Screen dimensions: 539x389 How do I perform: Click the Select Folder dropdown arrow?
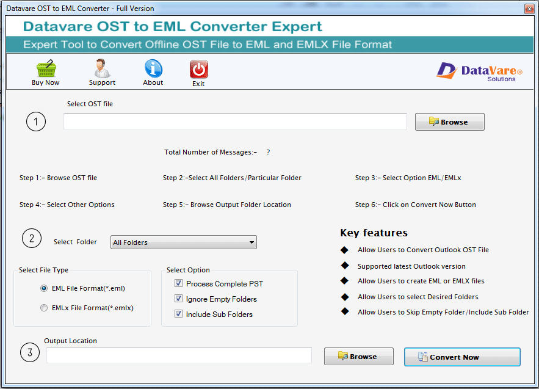pos(251,242)
